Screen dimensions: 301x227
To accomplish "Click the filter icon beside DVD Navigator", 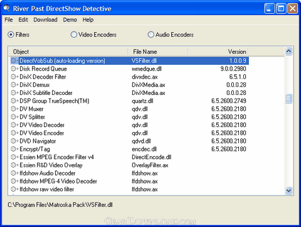I will coord(14,141).
